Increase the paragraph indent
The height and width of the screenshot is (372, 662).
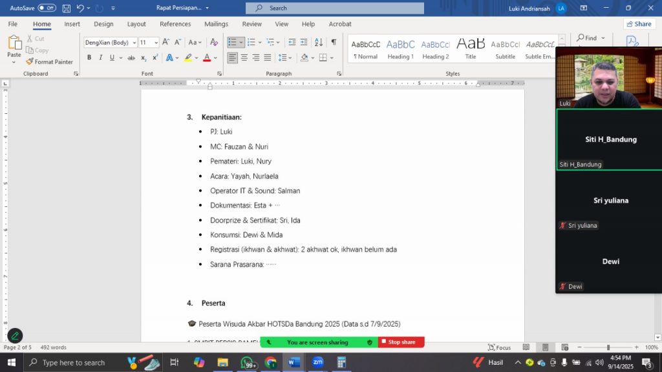(304, 42)
